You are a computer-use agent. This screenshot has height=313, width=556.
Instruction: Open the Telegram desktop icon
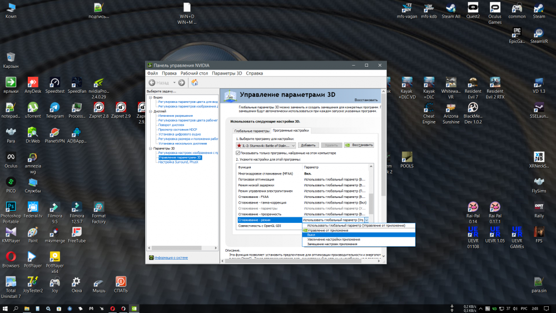point(54,107)
